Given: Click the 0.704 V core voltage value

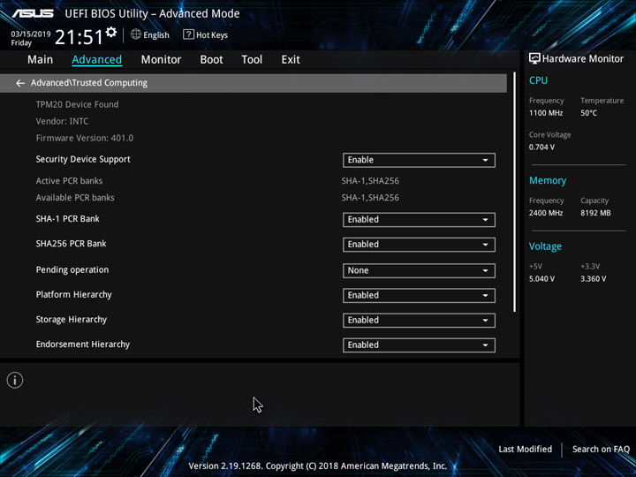Looking at the screenshot, I should [541, 147].
